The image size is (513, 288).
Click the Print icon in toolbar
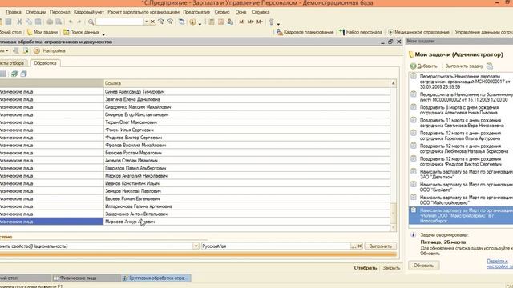click(x=50, y=22)
